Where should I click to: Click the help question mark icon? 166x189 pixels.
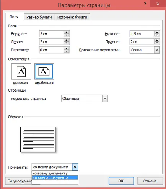coord(145,3)
